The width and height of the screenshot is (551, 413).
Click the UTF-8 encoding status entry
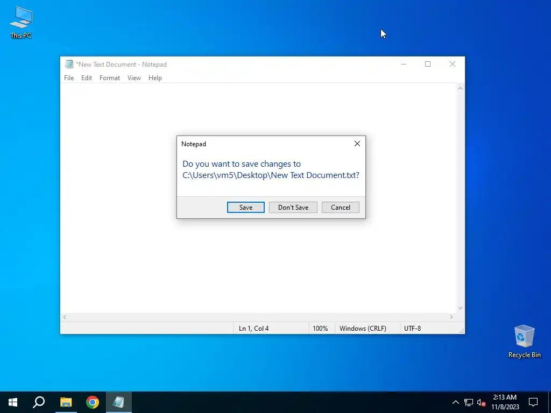[413, 329]
